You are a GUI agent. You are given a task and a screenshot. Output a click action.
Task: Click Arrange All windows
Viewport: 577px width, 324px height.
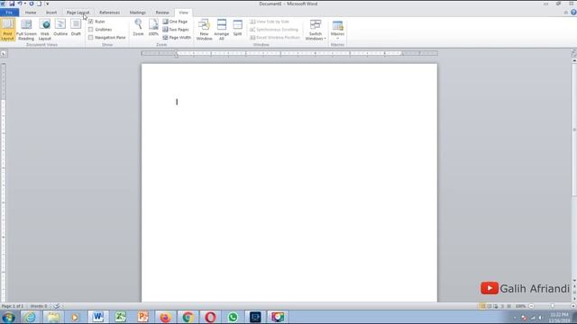click(x=222, y=30)
